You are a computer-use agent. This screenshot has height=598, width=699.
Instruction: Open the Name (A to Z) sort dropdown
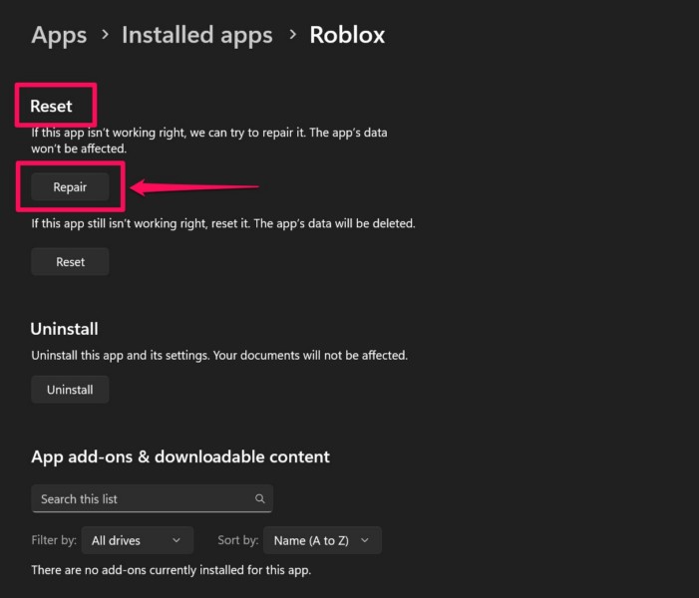click(322, 540)
